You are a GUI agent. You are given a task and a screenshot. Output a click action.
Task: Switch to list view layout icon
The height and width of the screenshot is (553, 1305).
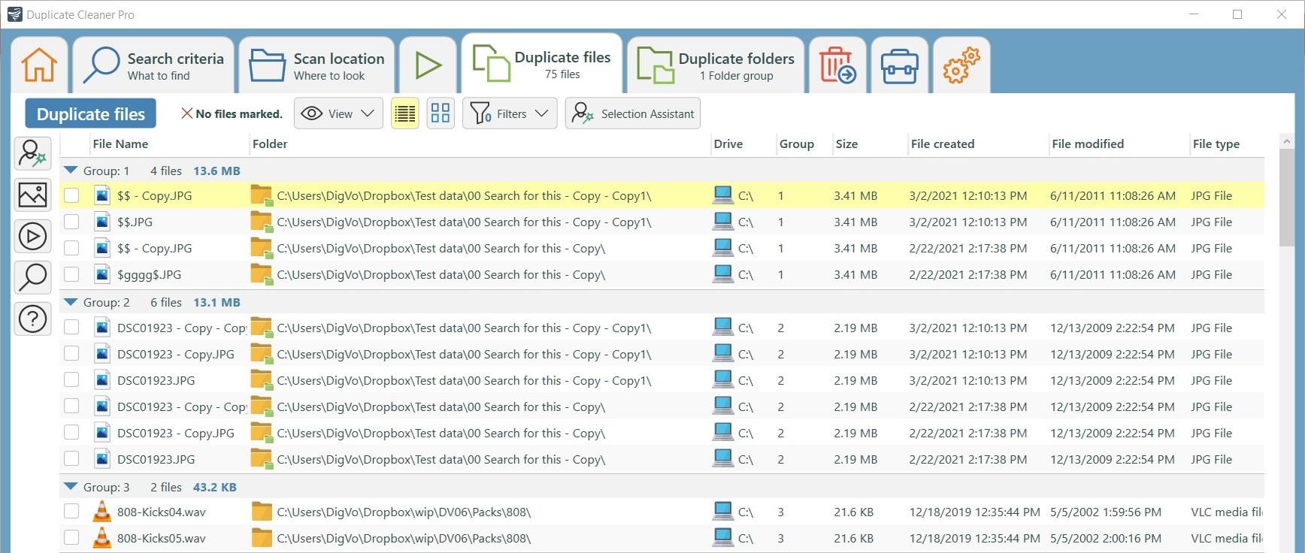(x=405, y=113)
